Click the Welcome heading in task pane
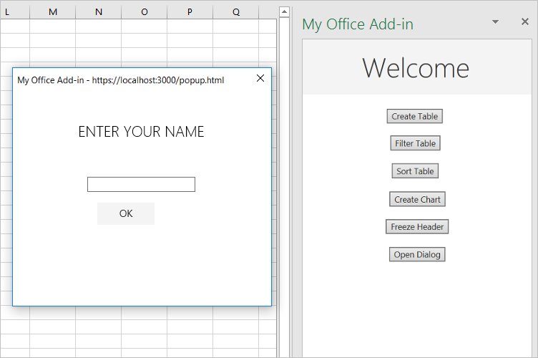Image resolution: width=538 pixels, height=358 pixels. coord(416,68)
